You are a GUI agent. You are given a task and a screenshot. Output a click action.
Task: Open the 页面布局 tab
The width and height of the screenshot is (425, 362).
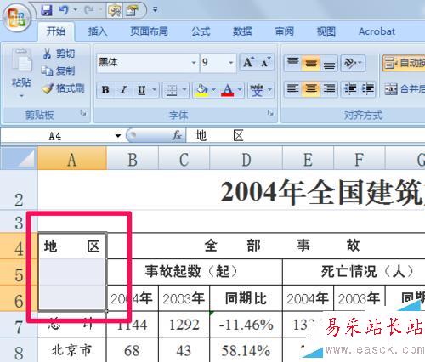[149, 31]
